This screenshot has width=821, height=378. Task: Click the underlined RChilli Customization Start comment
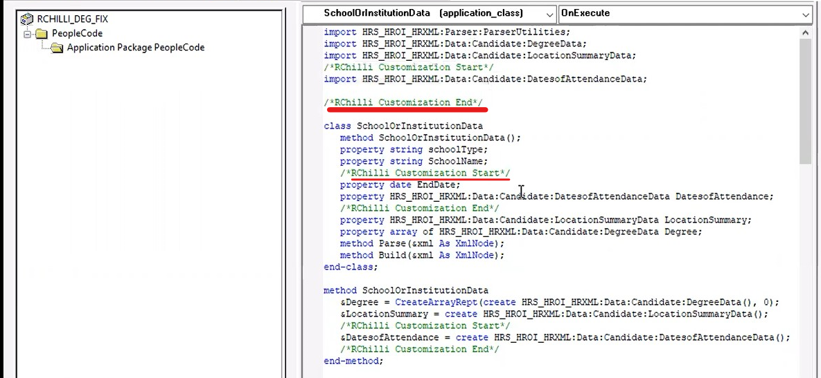point(425,173)
